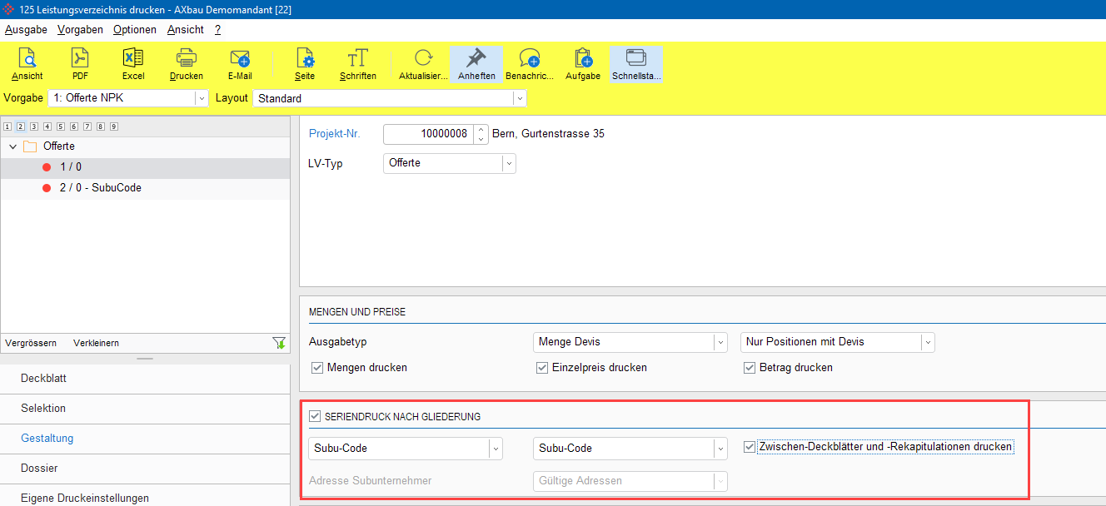Select tree row 2 / 0 - SubuCode
Viewport: 1106px width, 506px height.
145,188
